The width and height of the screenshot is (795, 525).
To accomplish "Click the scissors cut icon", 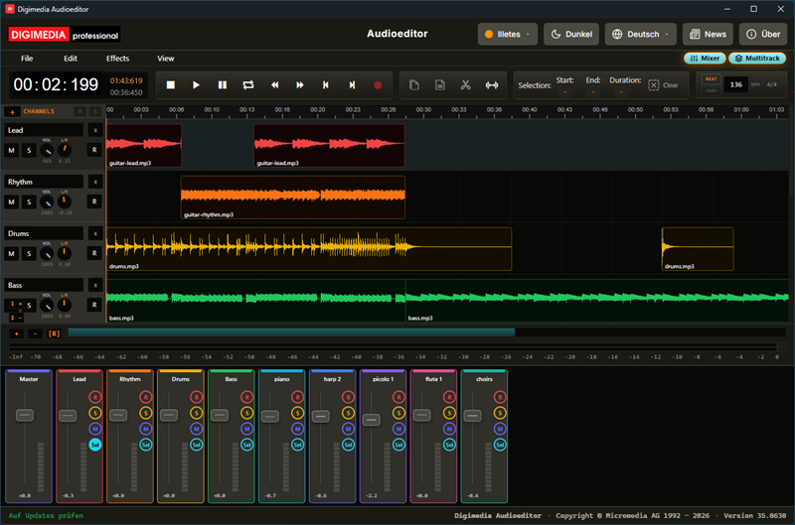I will (x=465, y=85).
